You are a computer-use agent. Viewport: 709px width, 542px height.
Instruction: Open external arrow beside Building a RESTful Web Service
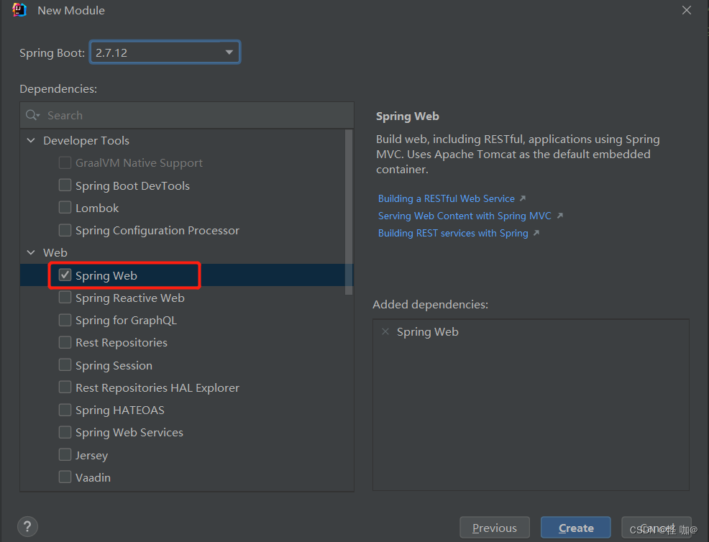(x=523, y=198)
